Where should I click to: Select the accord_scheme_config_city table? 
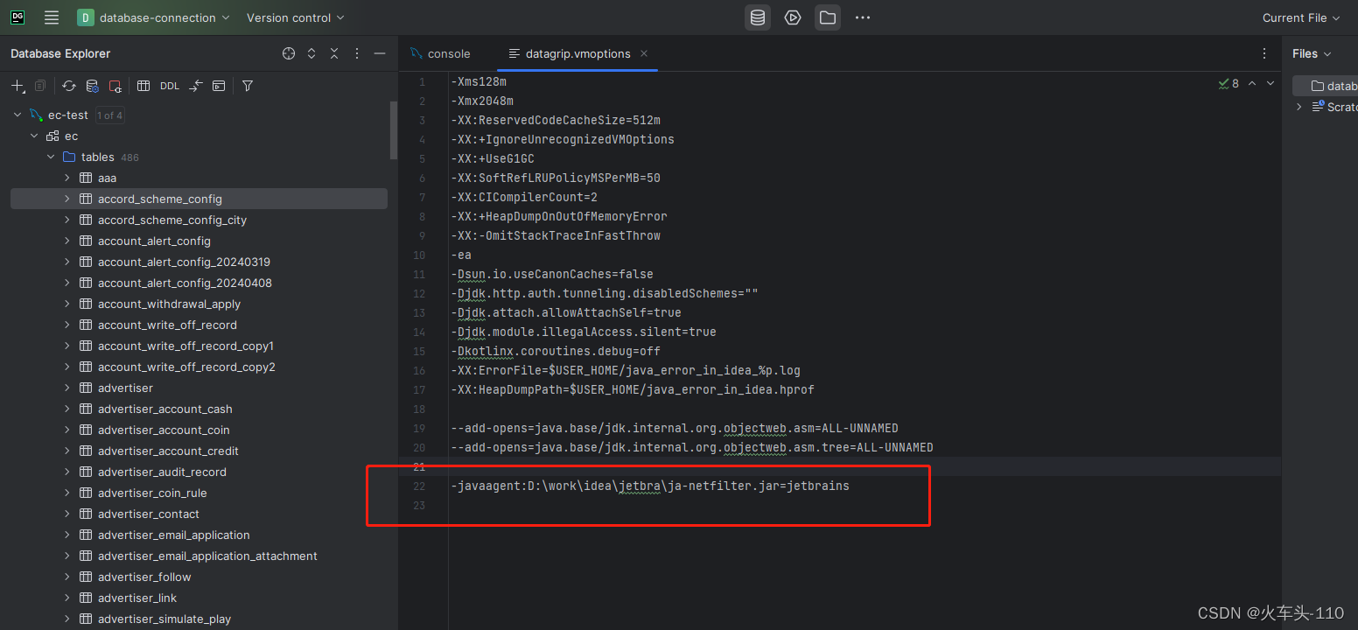pos(172,220)
